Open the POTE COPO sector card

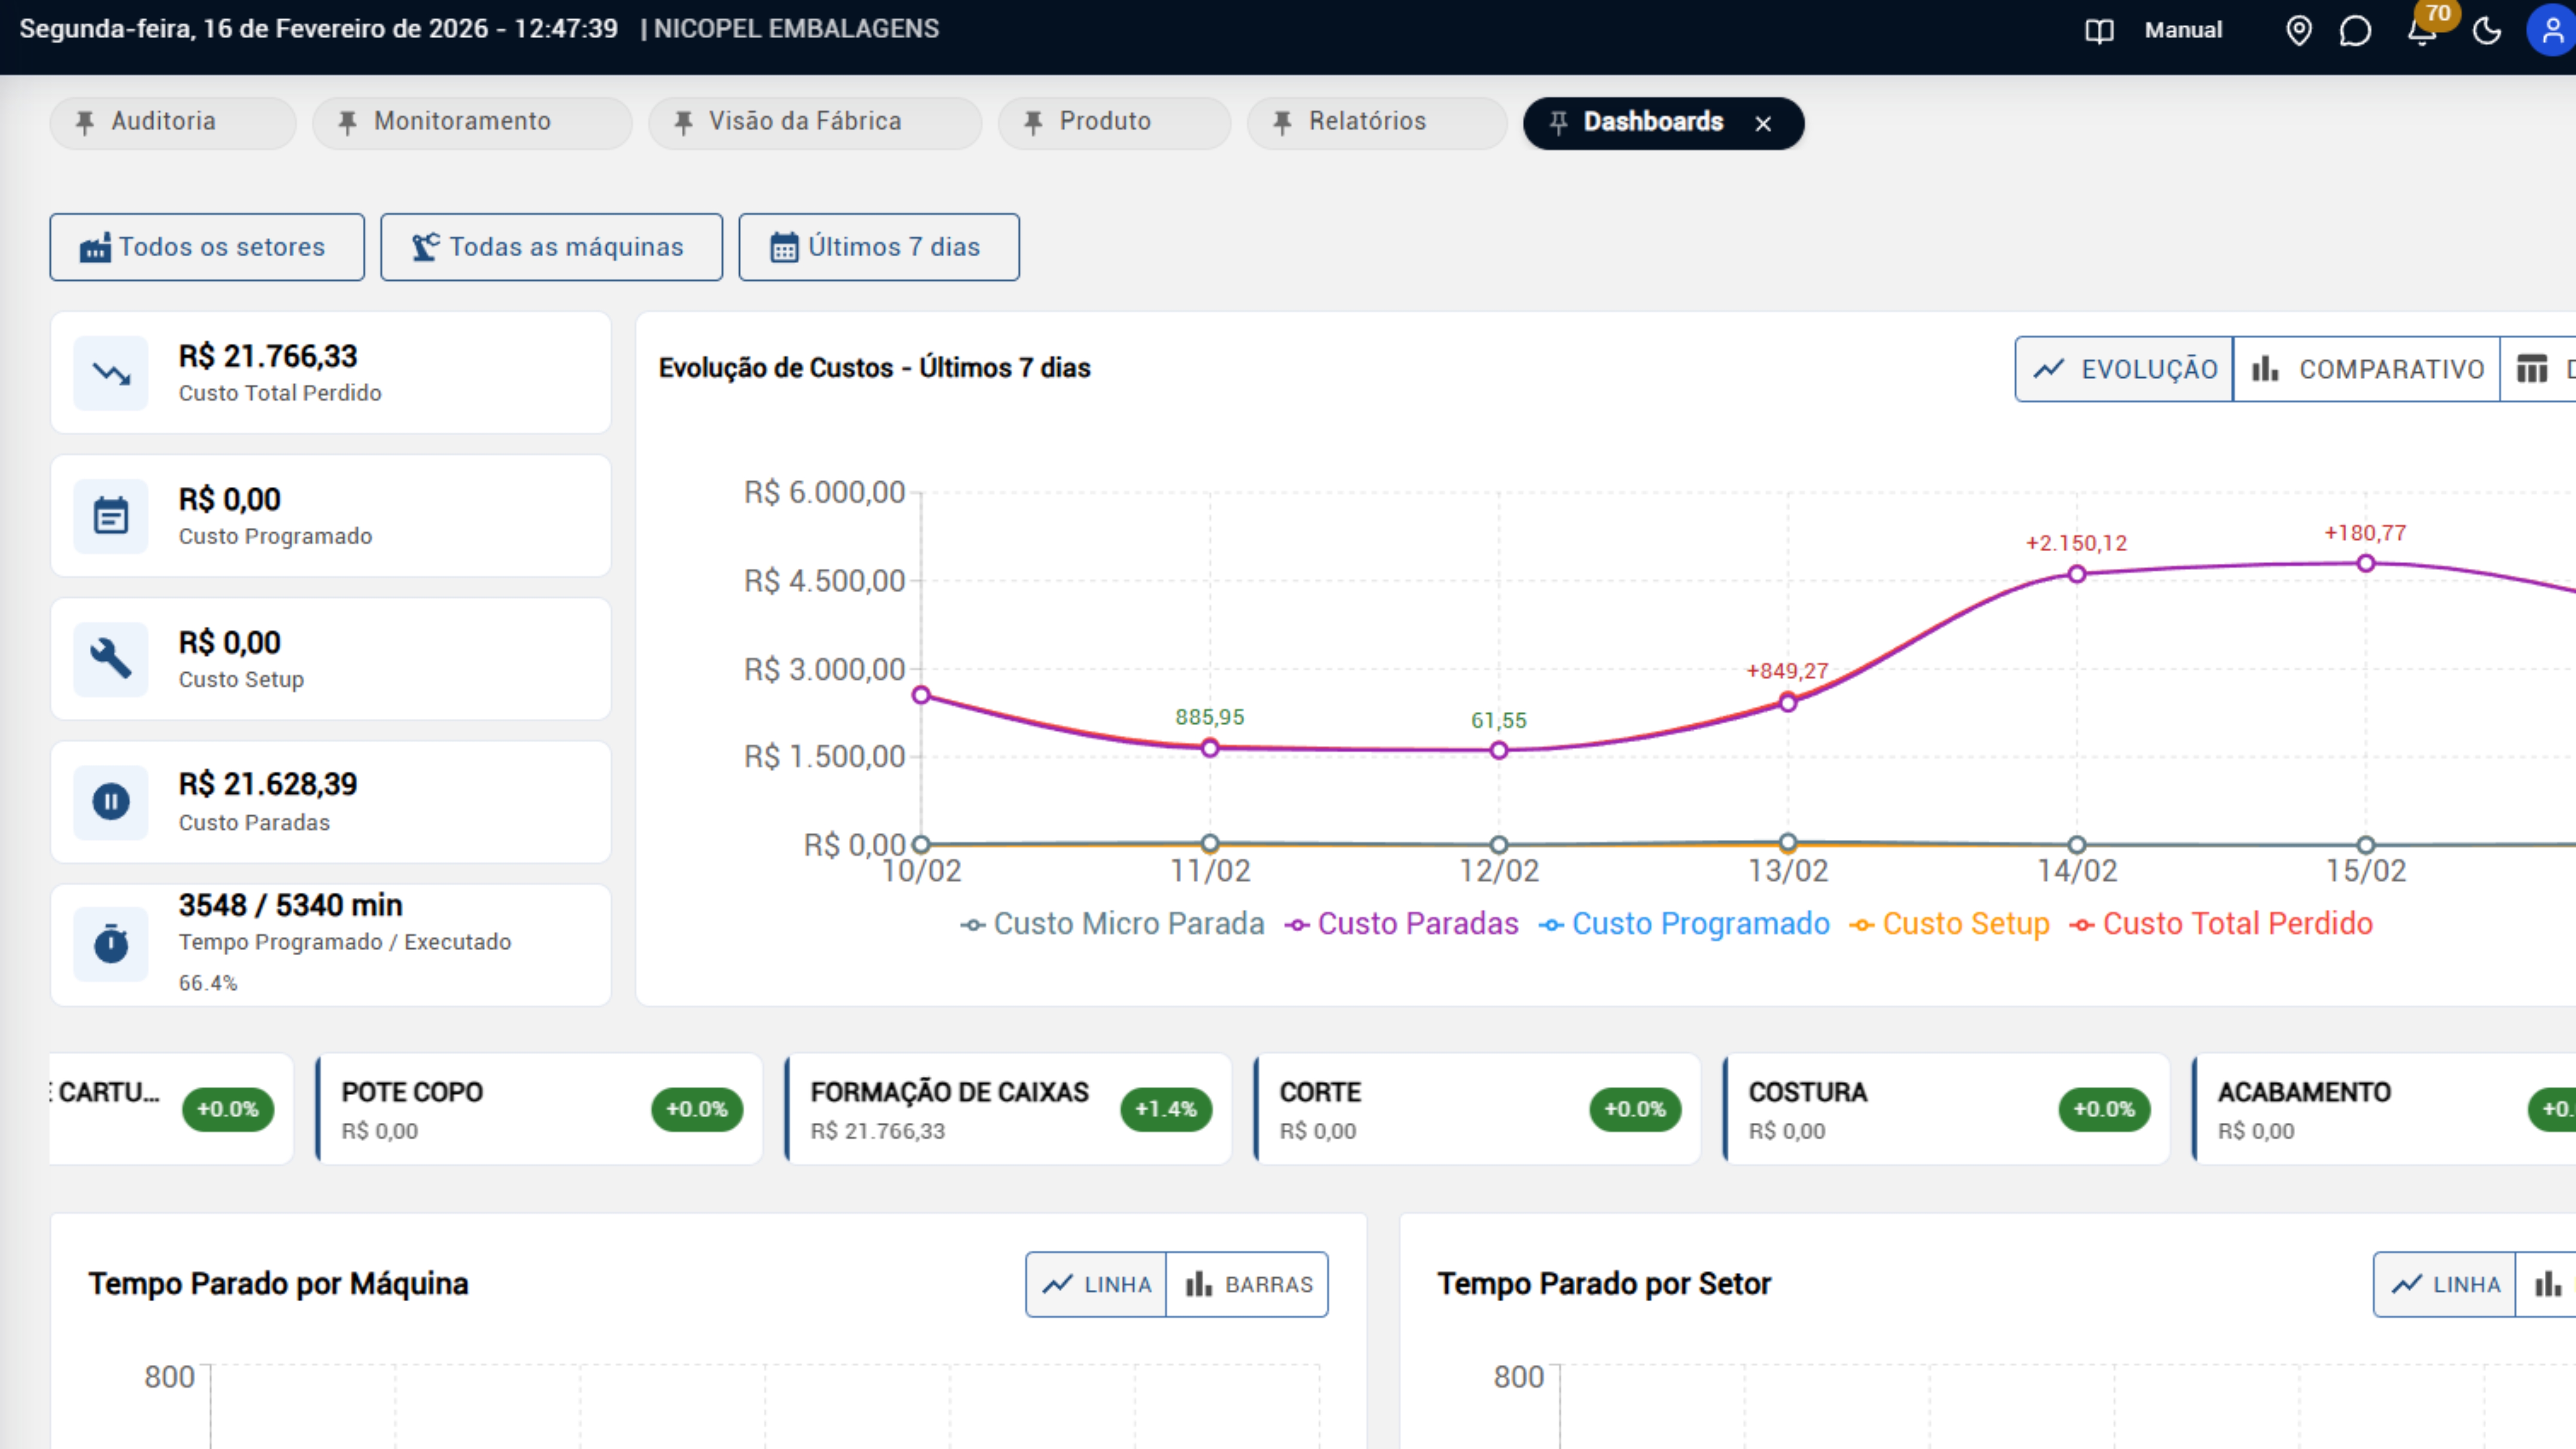tap(539, 1109)
